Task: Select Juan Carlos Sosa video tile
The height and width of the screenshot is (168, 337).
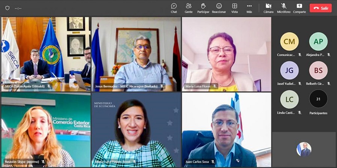Action: click(x=226, y=129)
